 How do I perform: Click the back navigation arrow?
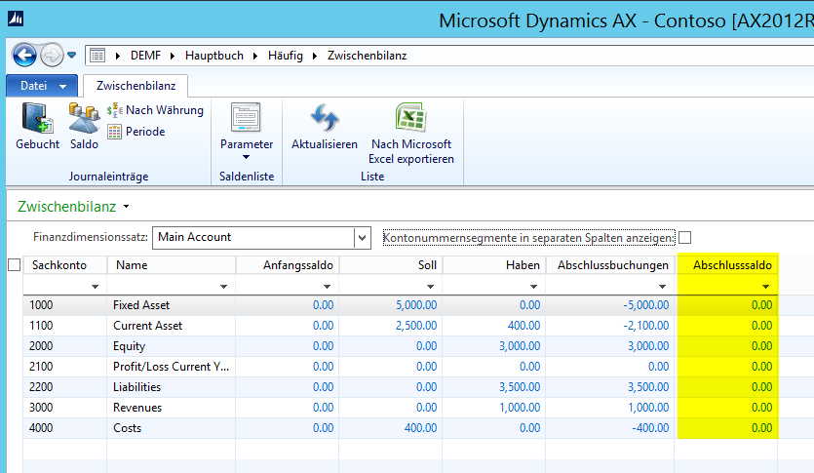point(24,56)
